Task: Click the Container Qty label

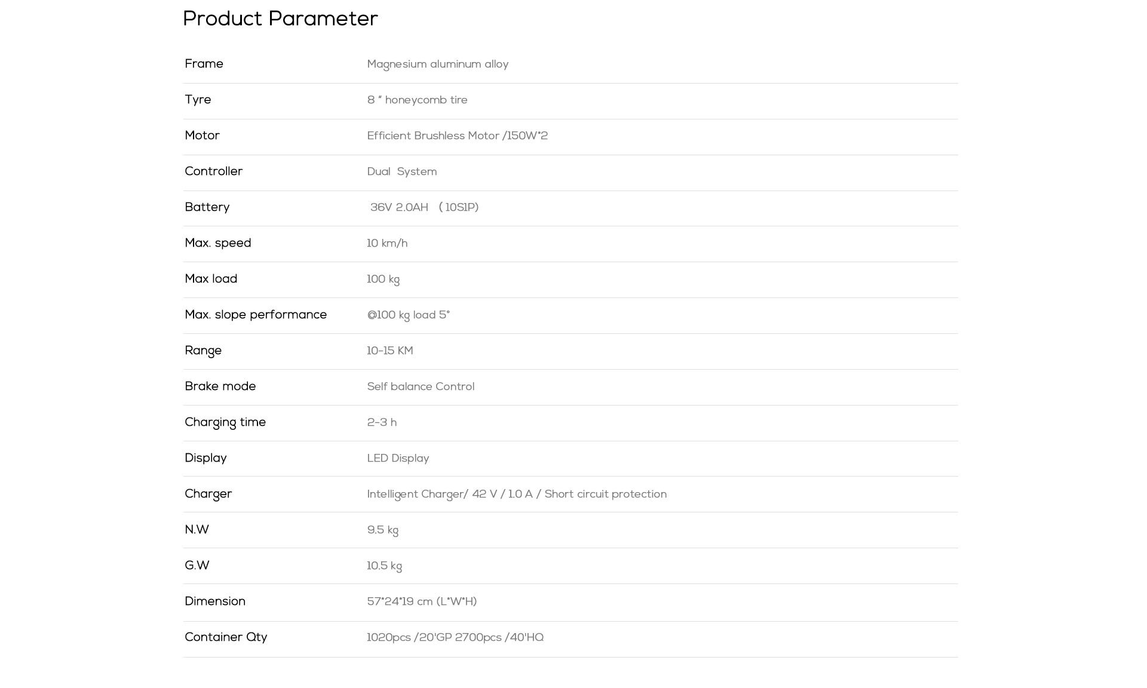Action: pyautogui.click(x=226, y=637)
